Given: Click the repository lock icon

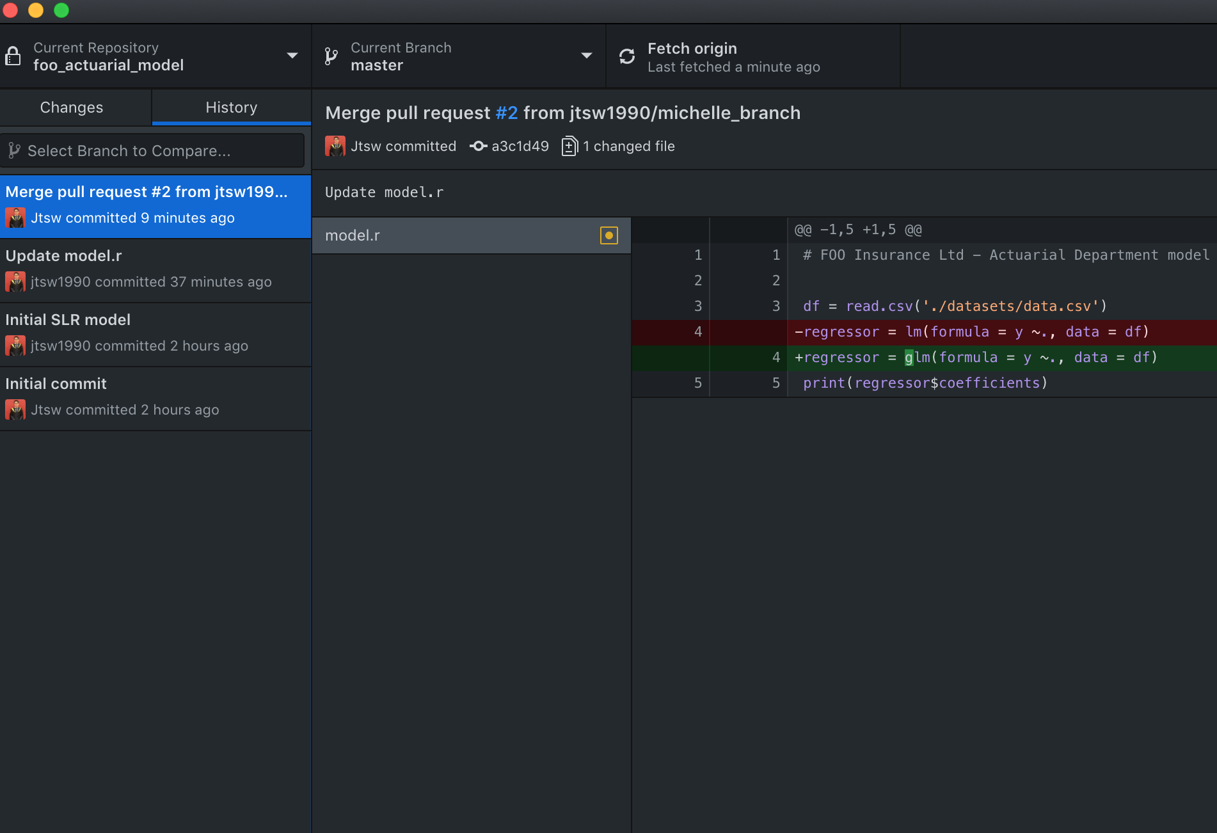Looking at the screenshot, I should point(13,56).
